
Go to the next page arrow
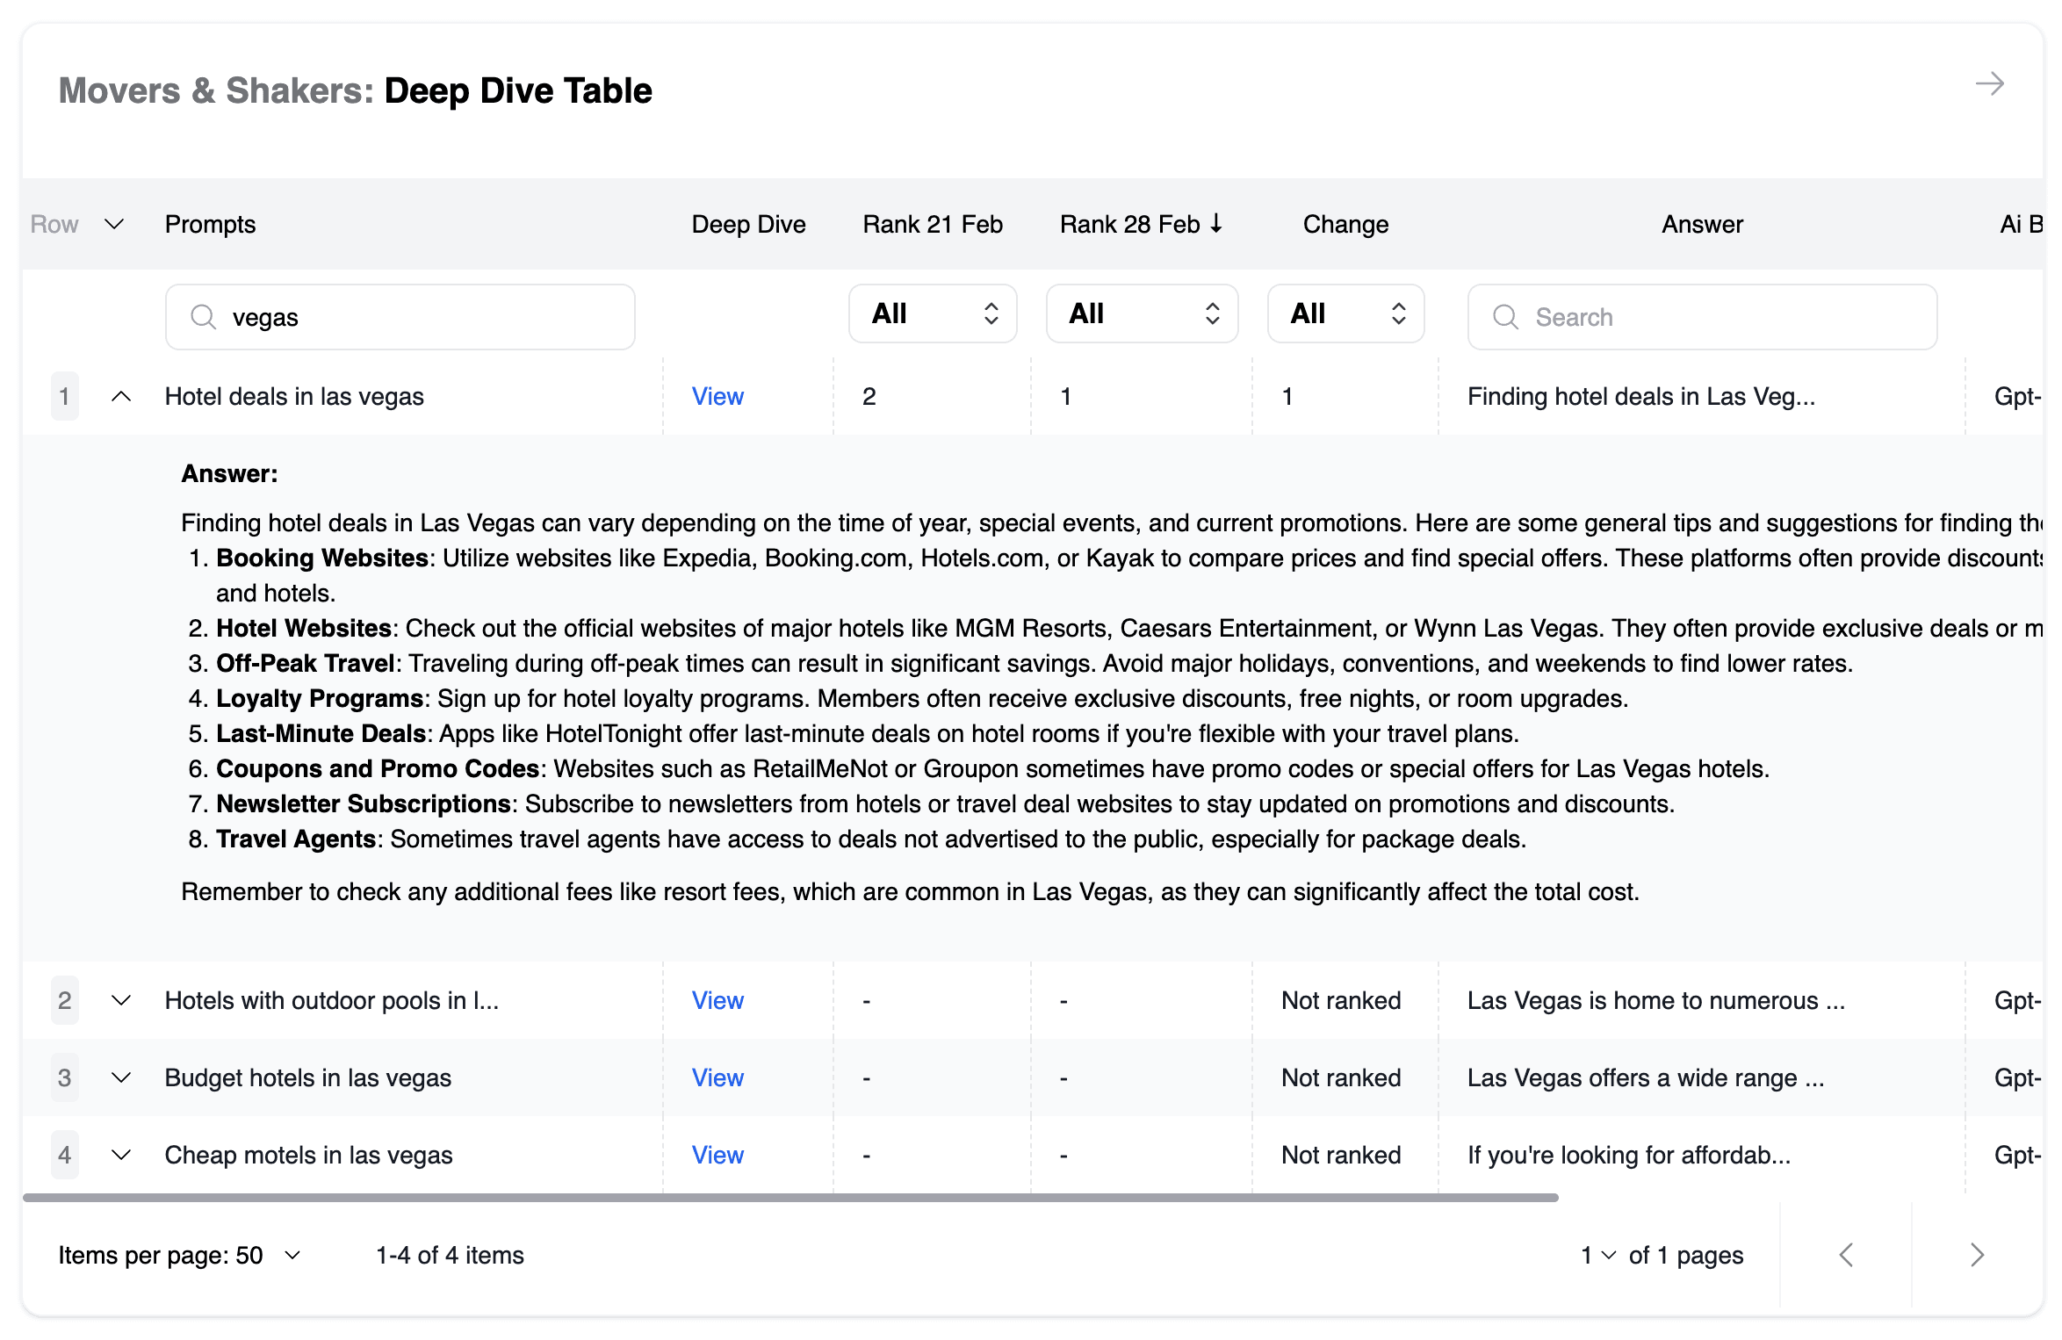click(1977, 1255)
